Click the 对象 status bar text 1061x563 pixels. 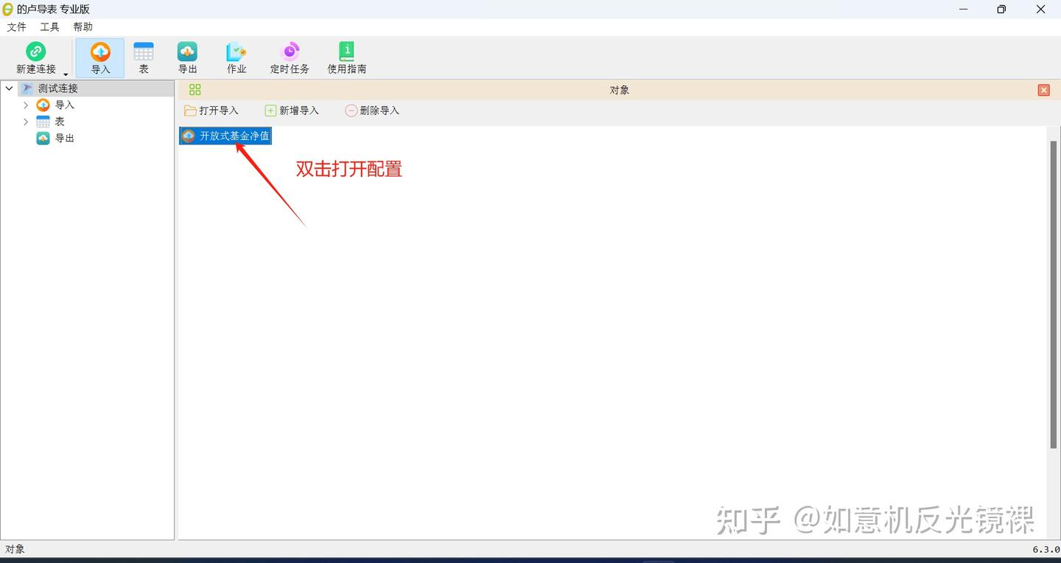pos(15,549)
